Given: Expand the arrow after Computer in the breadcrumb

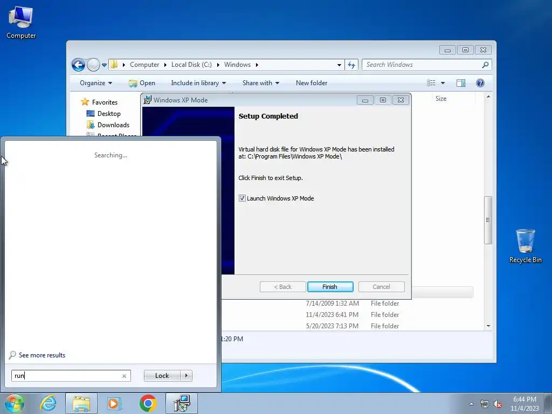Looking at the screenshot, I should [x=165, y=65].
